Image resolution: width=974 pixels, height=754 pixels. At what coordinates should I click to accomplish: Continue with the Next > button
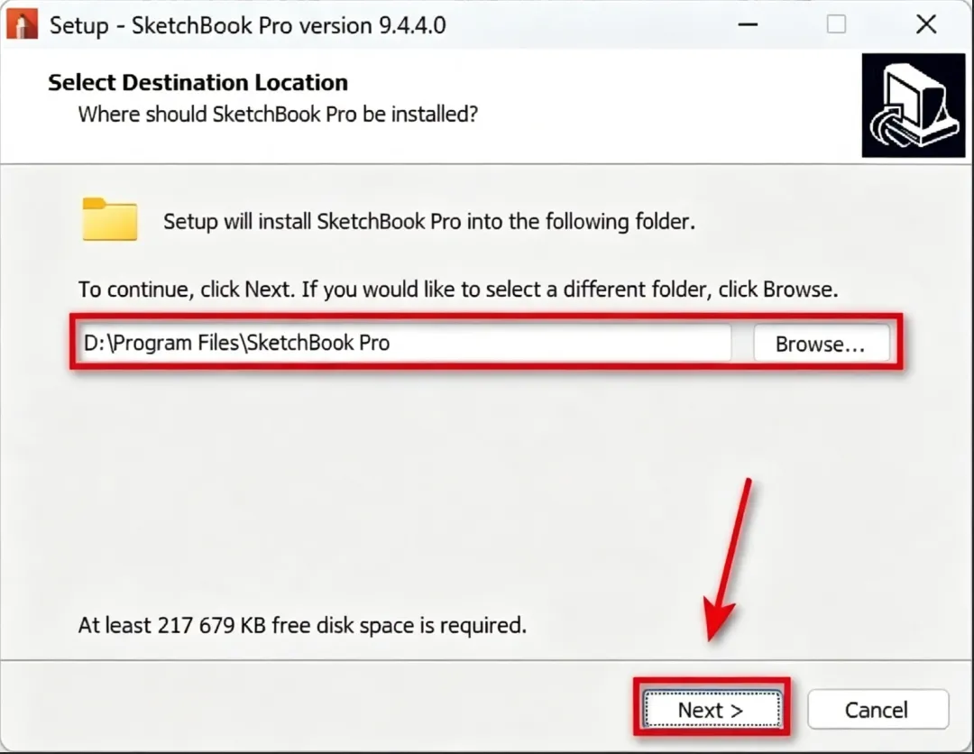point(712,709)
